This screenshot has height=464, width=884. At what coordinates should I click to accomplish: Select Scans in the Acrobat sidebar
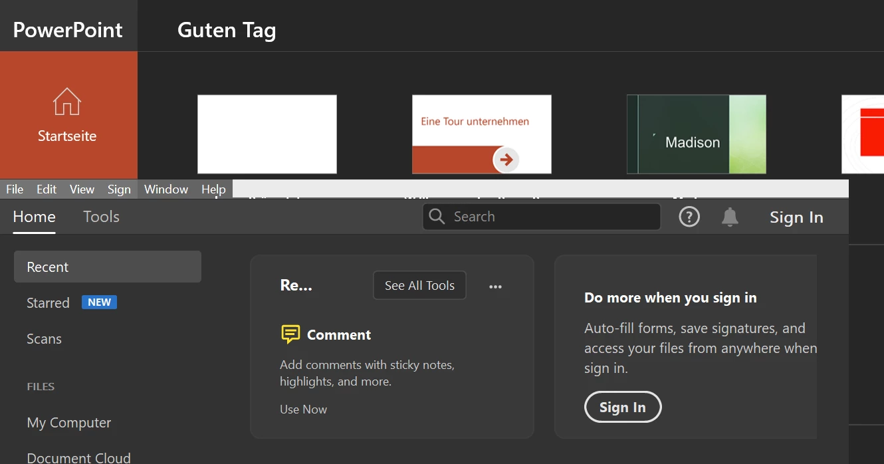click(44, 338)
